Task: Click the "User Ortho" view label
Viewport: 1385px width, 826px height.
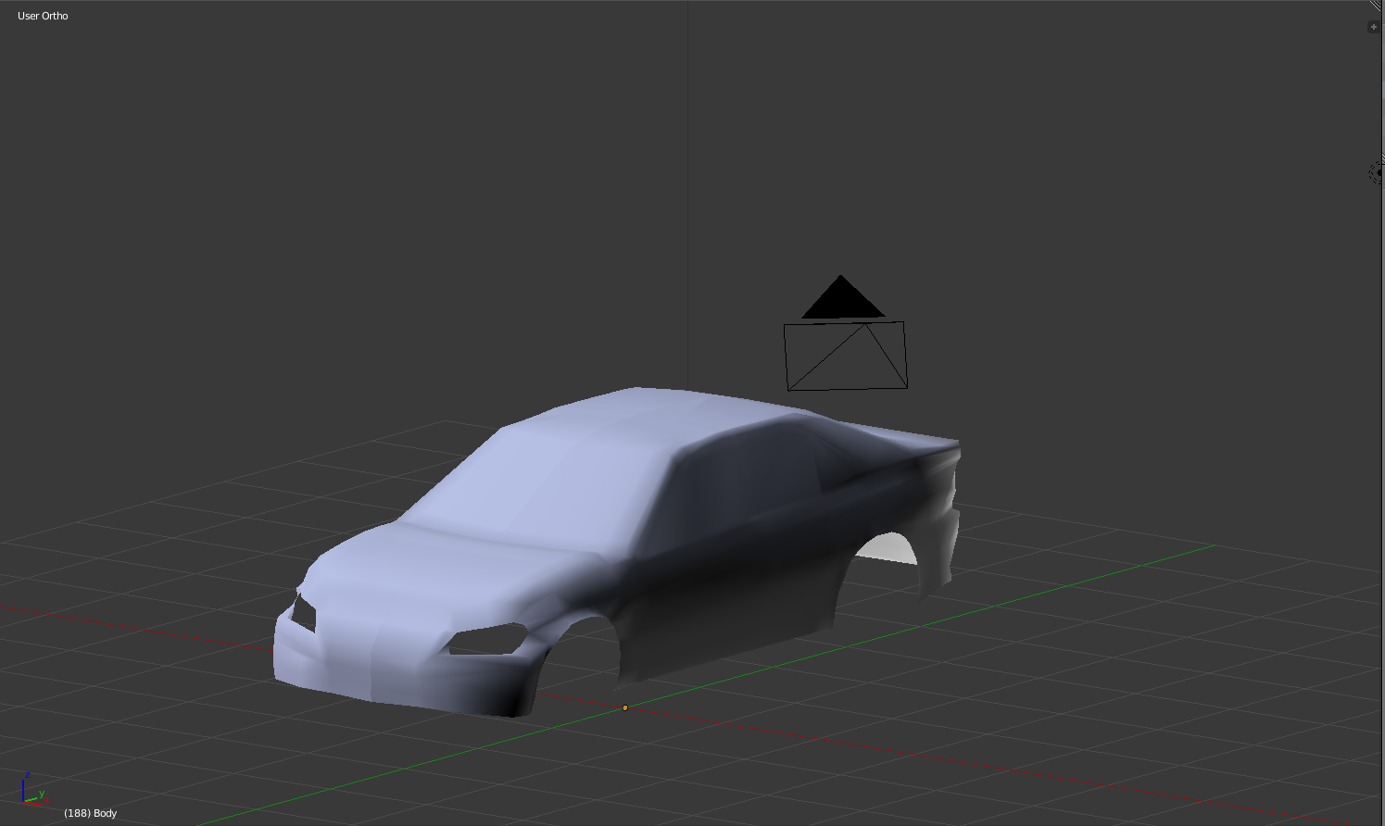Action: click(x=43, y=16)
